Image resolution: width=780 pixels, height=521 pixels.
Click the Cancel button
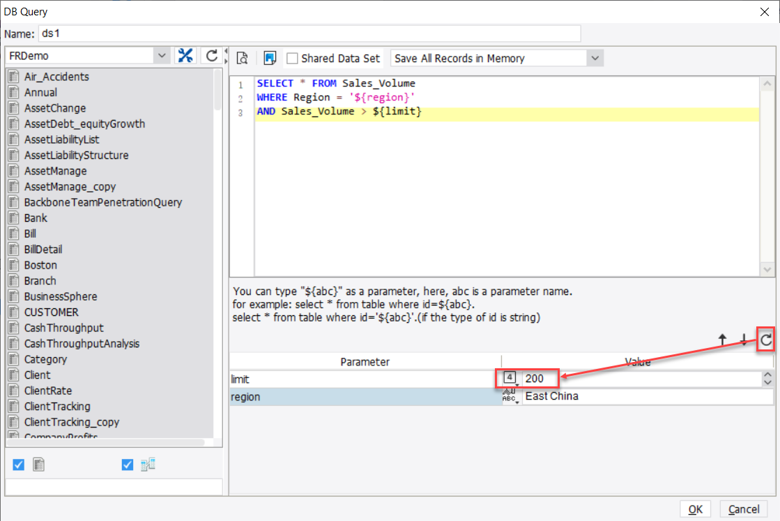(x=744, y=508)
